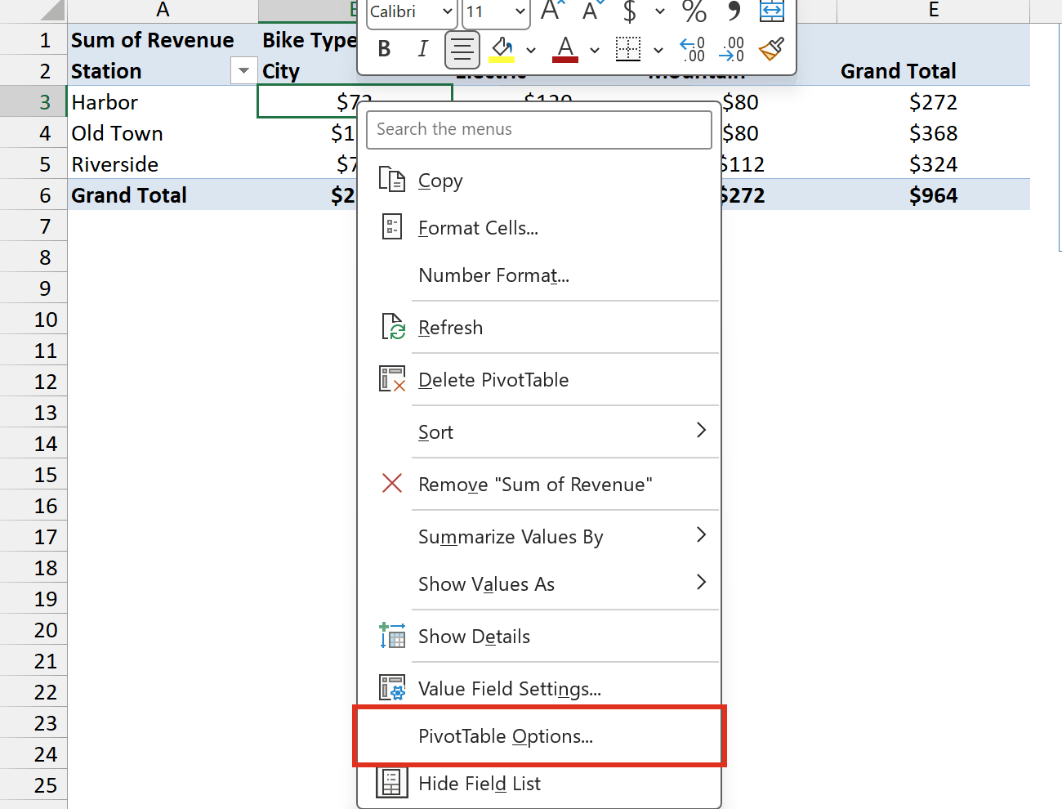Expand the Sort submenu
The image size is (1062, 809).
539,432
